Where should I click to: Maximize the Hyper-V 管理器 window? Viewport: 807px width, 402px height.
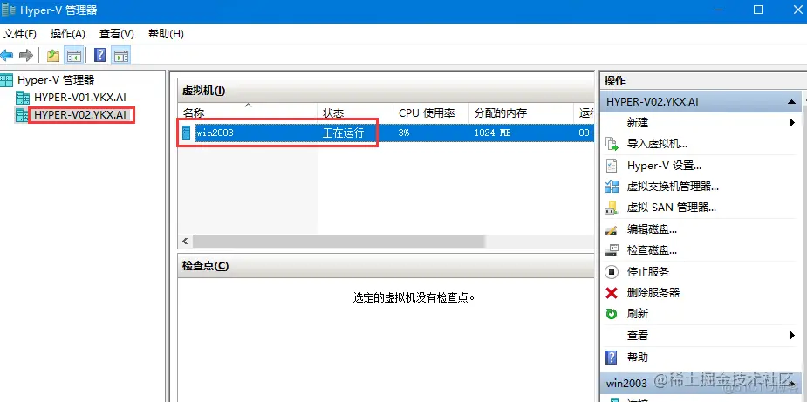point(758,10)
